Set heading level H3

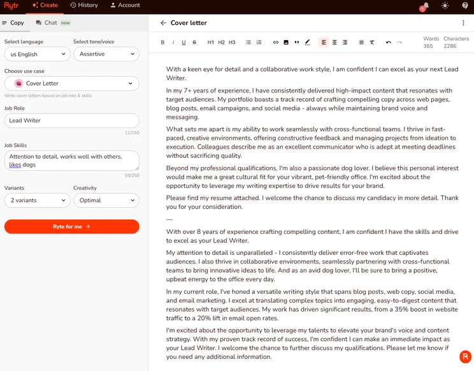click(232, 42)
